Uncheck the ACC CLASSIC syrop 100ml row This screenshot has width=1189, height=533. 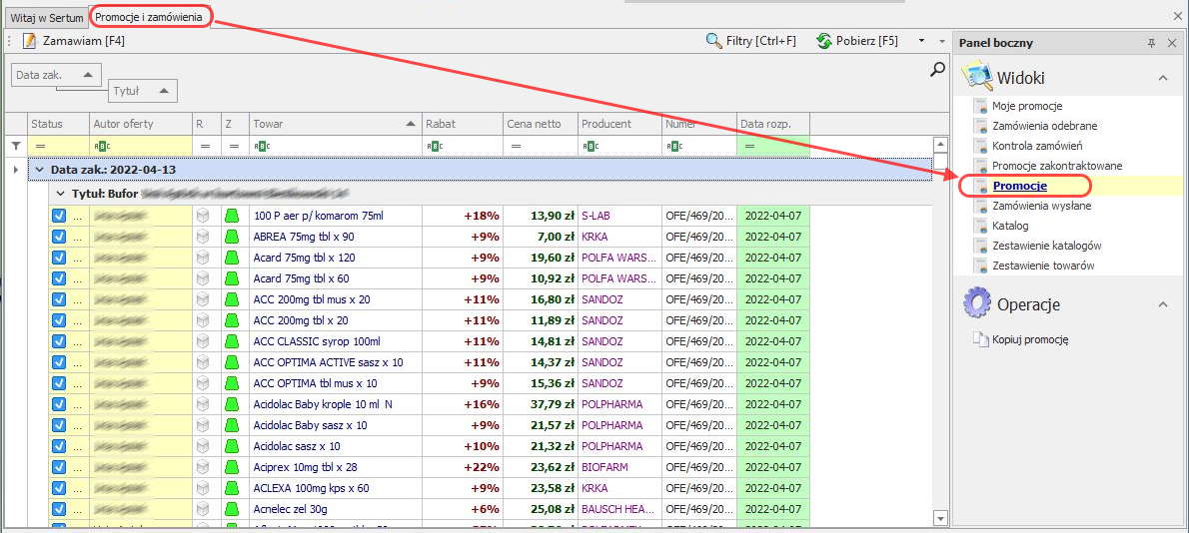click(58, 341)
